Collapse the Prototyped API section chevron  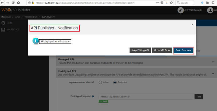pos(213,74)
